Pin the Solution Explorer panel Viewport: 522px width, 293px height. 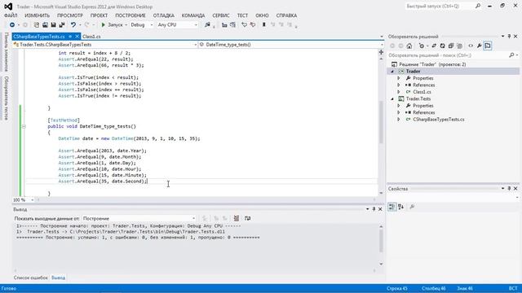(x=509, y=36)
